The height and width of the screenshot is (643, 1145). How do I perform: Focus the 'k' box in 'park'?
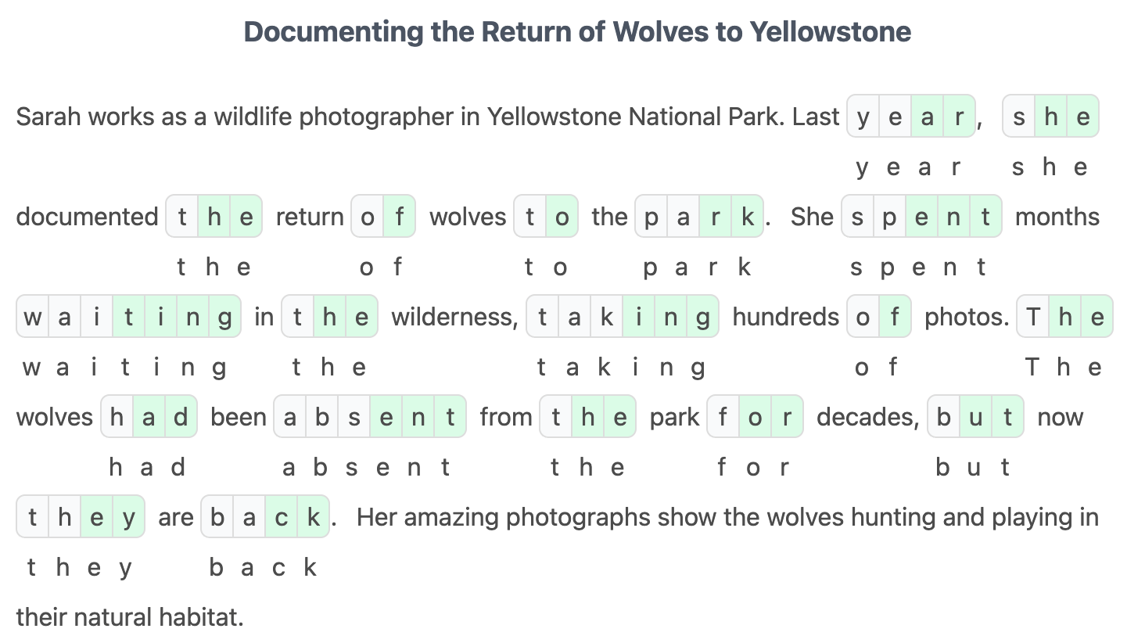point(748,217)
